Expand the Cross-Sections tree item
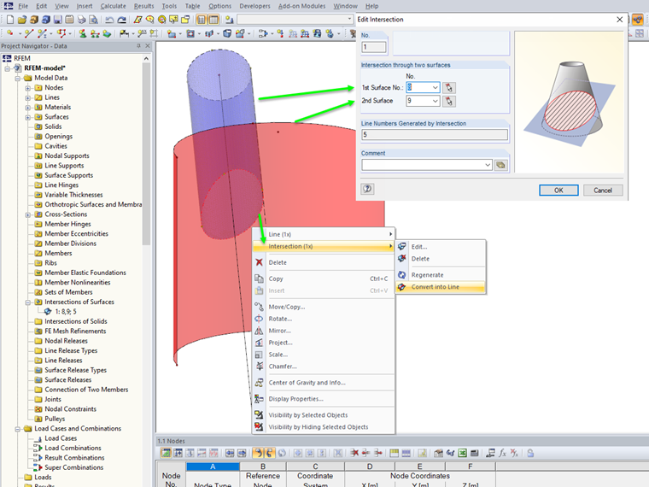649x487 pixels. click(x=27, y=214)
